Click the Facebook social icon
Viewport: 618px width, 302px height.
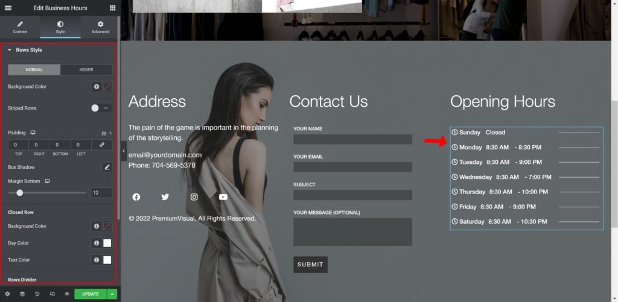pos(136,197)
